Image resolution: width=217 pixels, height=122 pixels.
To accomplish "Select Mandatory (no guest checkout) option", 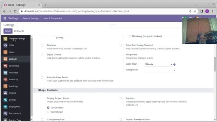I will coord(130,36).
